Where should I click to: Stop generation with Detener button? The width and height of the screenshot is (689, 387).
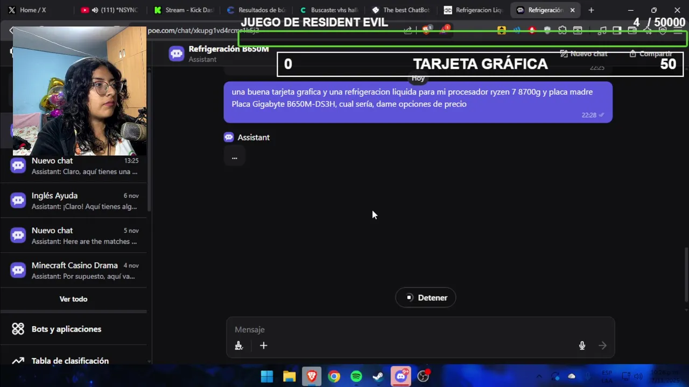point(426,298)
